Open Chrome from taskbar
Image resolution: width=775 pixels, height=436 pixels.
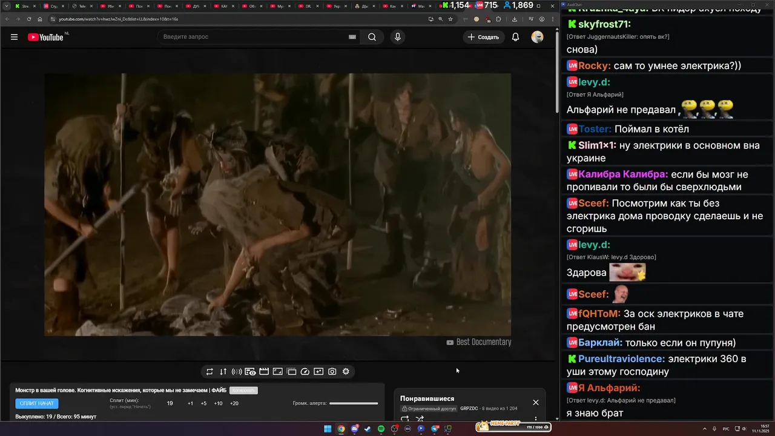click(x=341, y=429)
